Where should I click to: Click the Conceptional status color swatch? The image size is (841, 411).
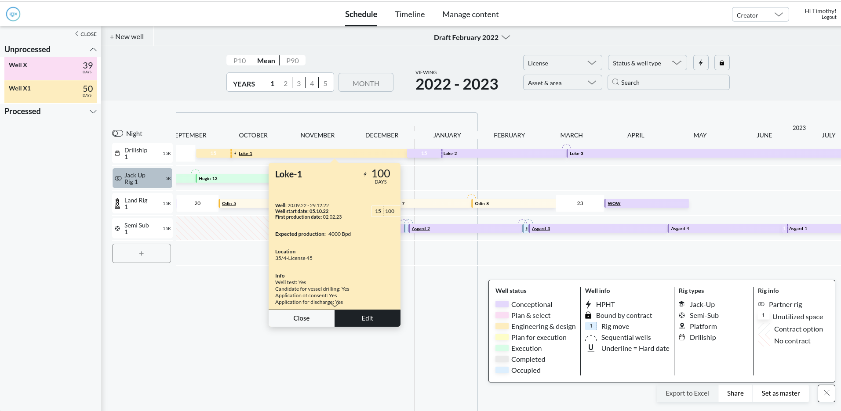pyautogui.click(x=502, y=304)
